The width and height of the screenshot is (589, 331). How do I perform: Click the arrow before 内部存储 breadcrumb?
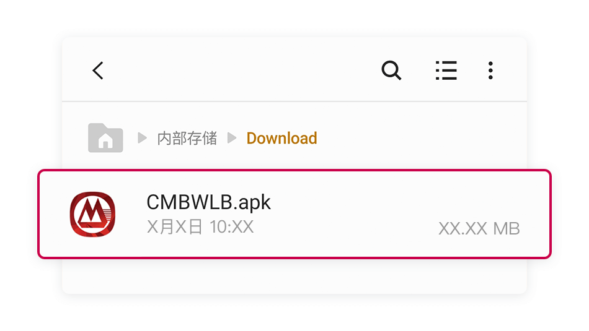pos(142,138)
